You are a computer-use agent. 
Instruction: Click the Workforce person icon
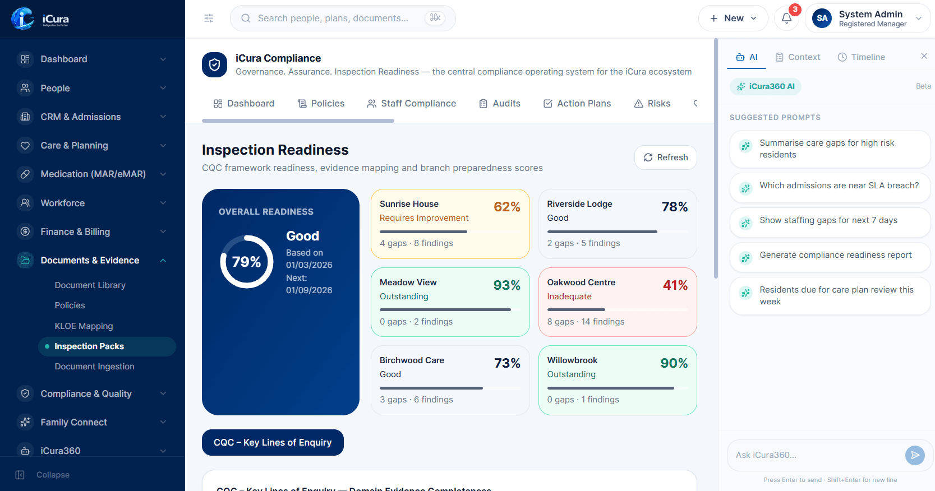(x=25, y=203)
